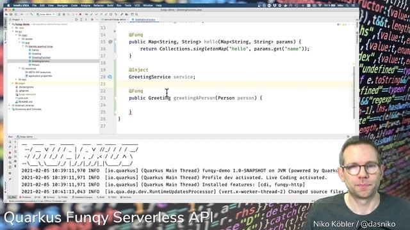This screenshot has width=410, height=230.
Task: Open the Refactor menu
Action: pyautogui.click(x=99, y=5)
